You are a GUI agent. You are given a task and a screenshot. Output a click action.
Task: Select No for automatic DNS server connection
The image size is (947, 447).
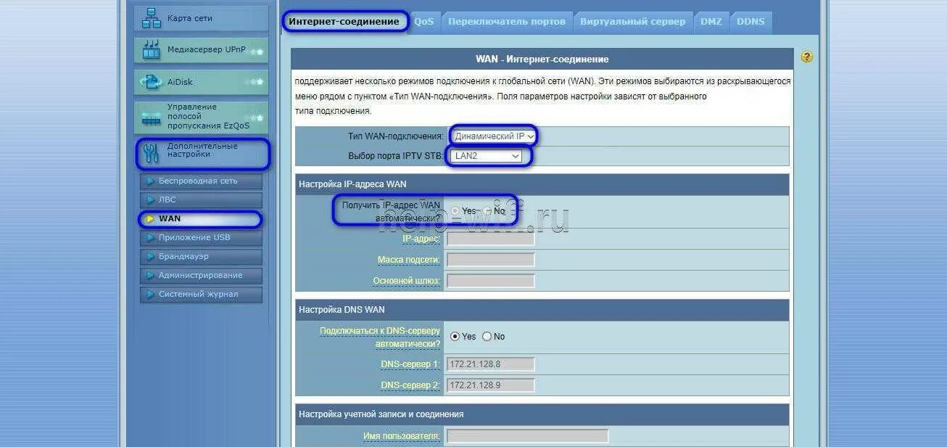487,336
